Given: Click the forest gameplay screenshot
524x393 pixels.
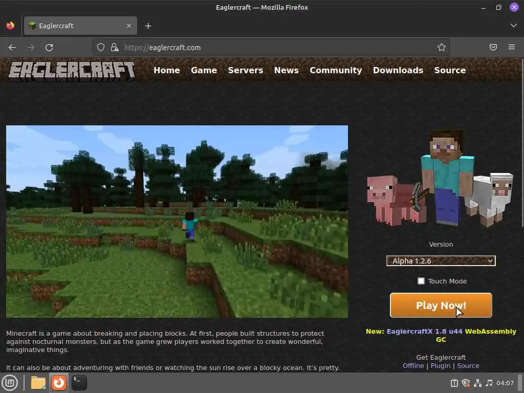Looking at the screenshot, I should (177, 222).
